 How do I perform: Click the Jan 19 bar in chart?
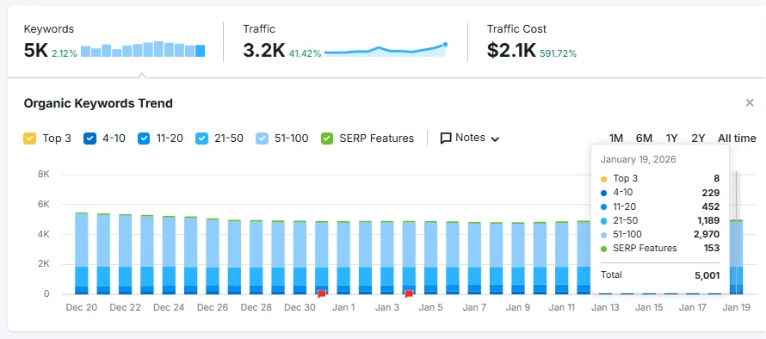[x=736, y=257]
